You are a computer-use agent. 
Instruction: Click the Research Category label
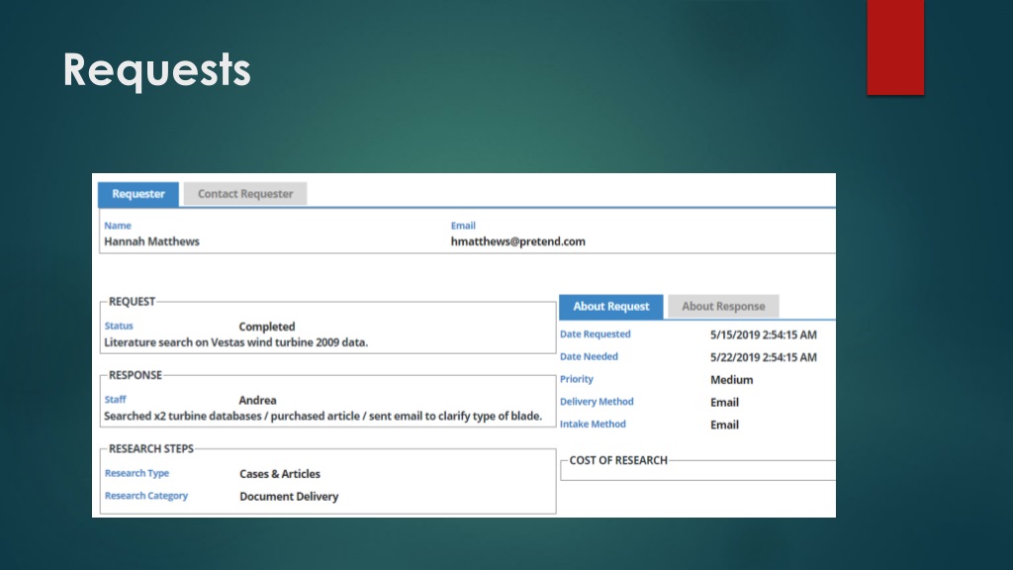coord(146,496)
